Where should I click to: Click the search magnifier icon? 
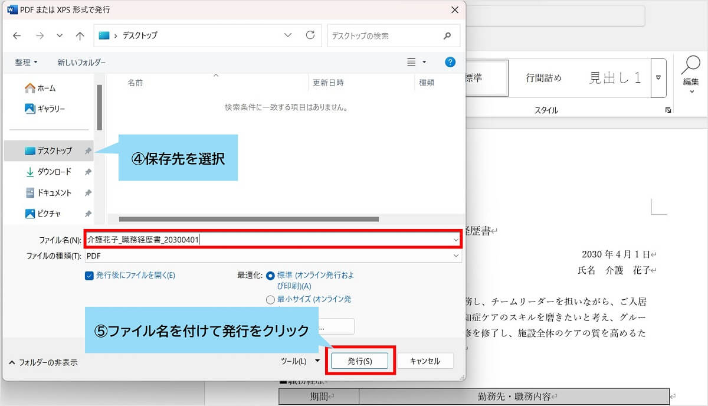(447, 36)
